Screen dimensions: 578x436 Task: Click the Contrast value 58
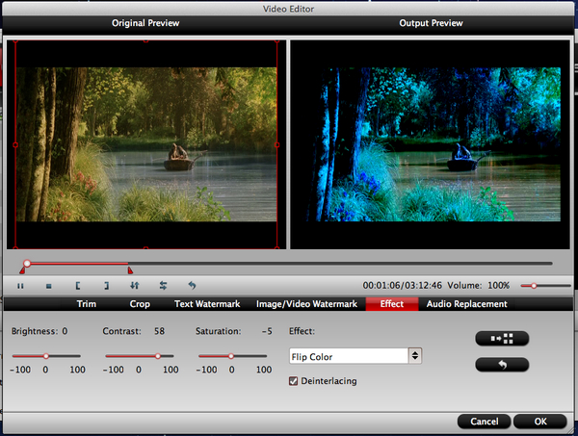click(159, 331)
